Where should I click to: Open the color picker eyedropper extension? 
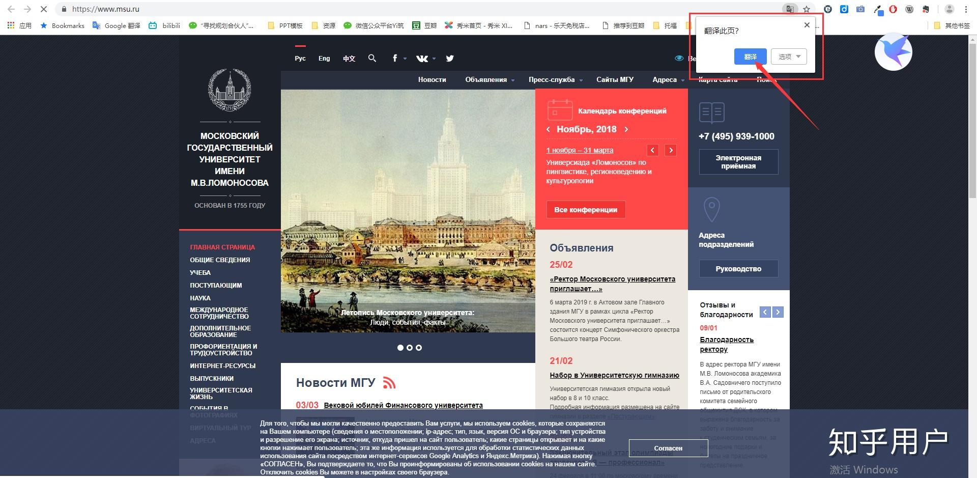click(x=877, y=9)
